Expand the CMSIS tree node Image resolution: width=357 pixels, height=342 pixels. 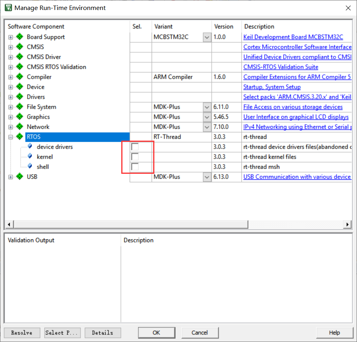pyautogui.click(x=10, y=47)
